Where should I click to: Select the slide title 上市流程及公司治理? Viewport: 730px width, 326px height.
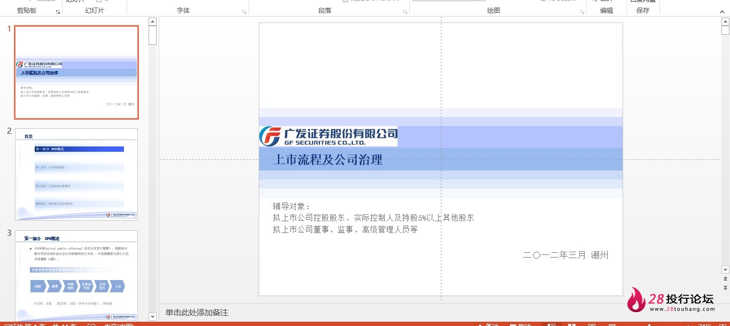328,159
